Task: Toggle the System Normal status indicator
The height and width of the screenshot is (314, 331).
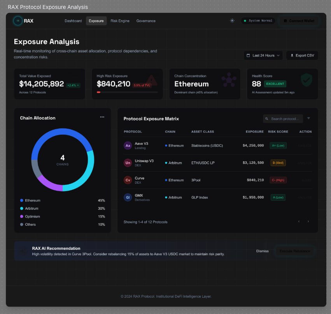Action: [258, 21]
